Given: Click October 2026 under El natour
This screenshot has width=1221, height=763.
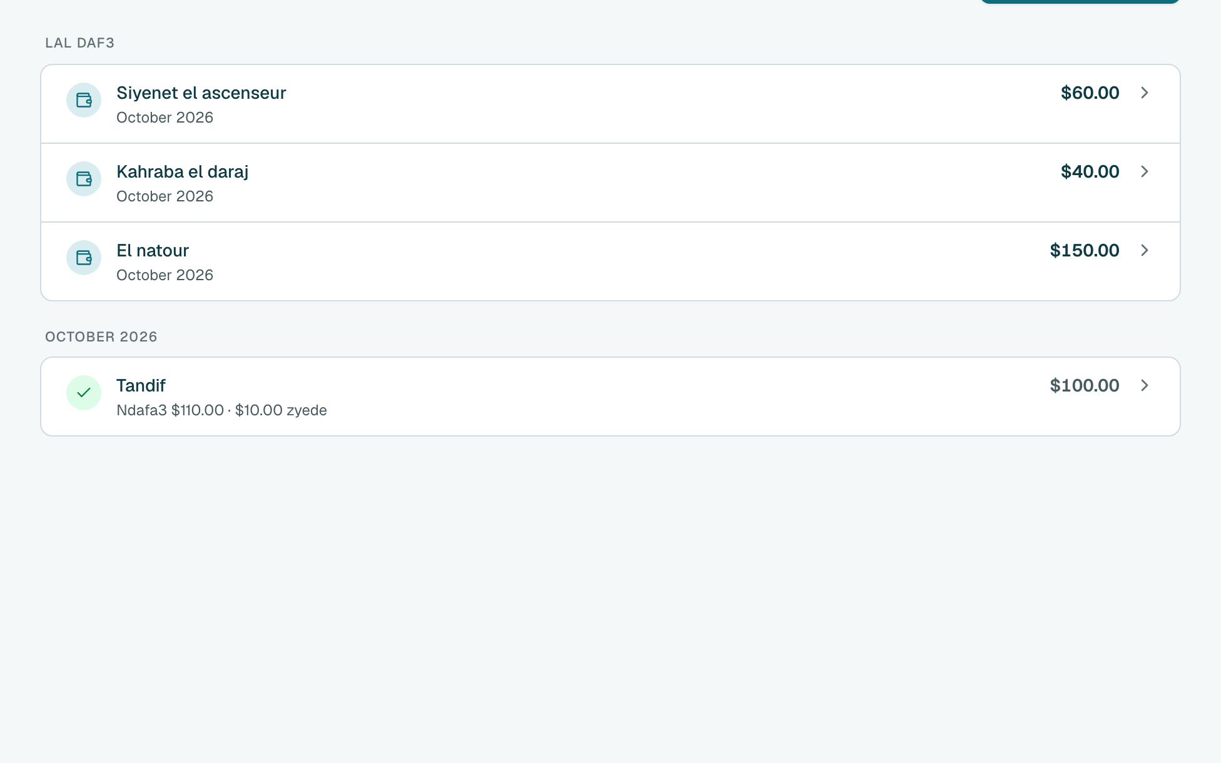Looking at the screenshot, I should (165, 275).
